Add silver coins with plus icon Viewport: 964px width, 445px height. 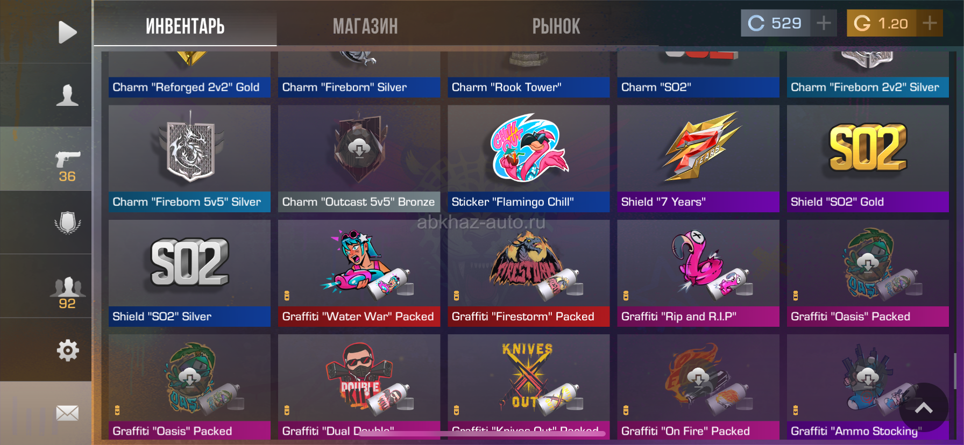824,23
